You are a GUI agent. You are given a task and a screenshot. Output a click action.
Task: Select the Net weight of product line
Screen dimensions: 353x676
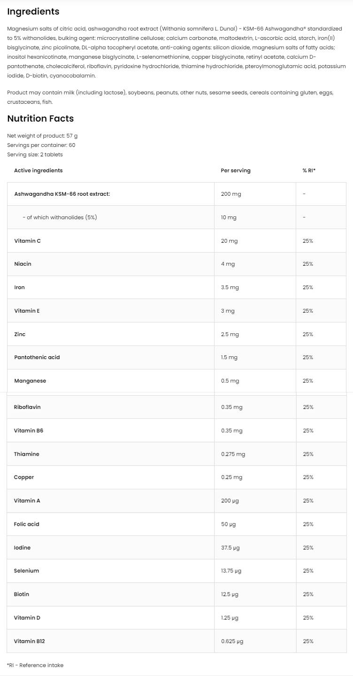click(42, 136)
